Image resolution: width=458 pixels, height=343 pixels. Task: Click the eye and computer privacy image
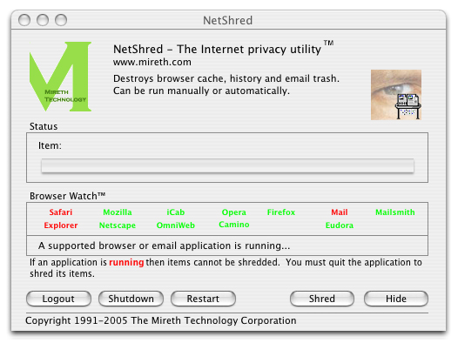click(x=396, y=95)
